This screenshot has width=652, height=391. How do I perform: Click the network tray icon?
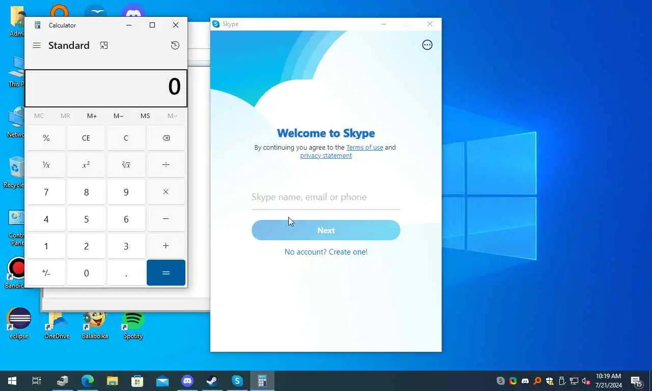(x=574, y=381)
